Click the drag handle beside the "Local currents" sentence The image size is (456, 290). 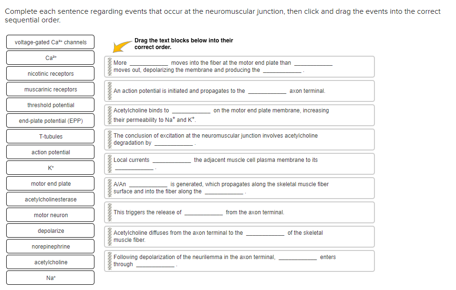click(109, 164)
